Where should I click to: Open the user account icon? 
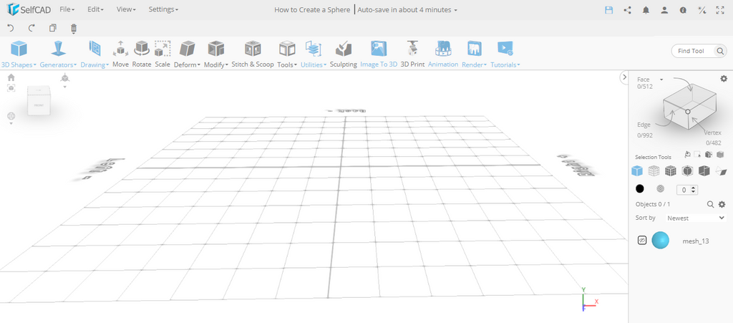(664, 10)
